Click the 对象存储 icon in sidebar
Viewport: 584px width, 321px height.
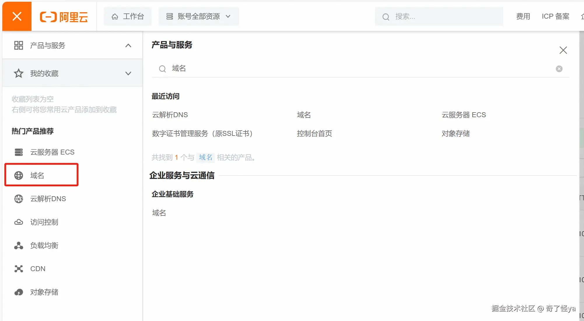point(19,292)
